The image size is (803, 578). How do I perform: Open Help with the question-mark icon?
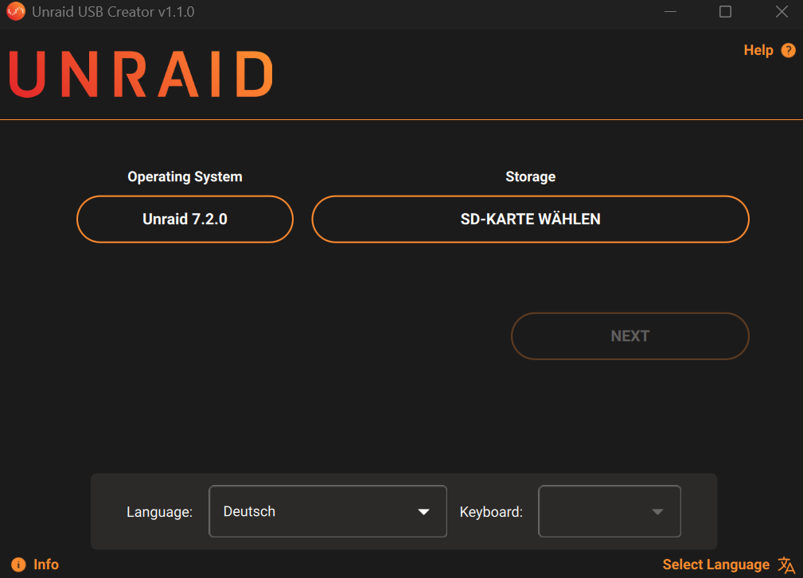(x=788, y=50)
